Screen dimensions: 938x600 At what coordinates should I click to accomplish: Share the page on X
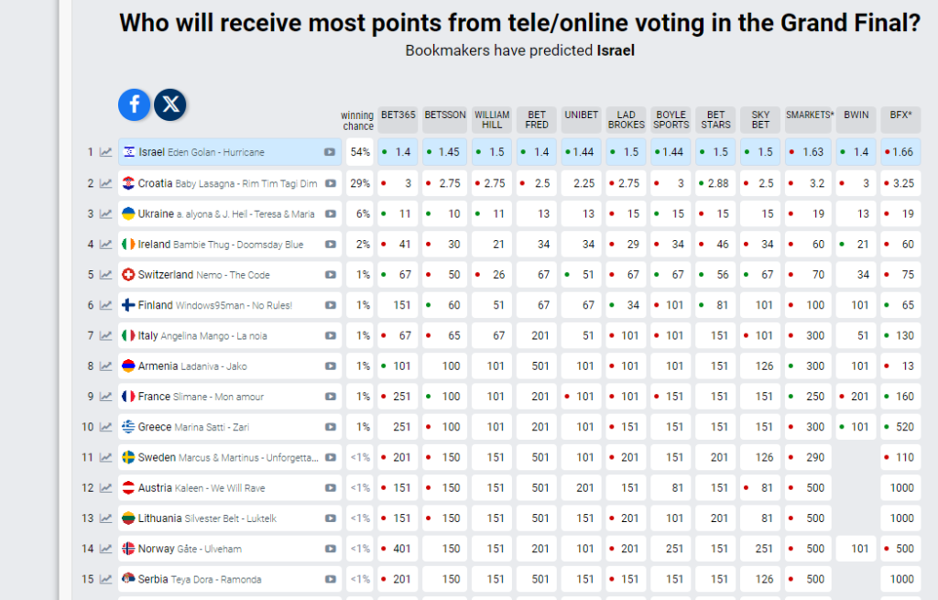pyautogui.click(x=170, y=104)
